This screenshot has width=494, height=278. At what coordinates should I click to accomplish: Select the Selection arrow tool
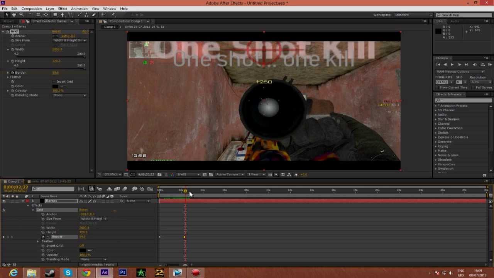coord(6,15)
